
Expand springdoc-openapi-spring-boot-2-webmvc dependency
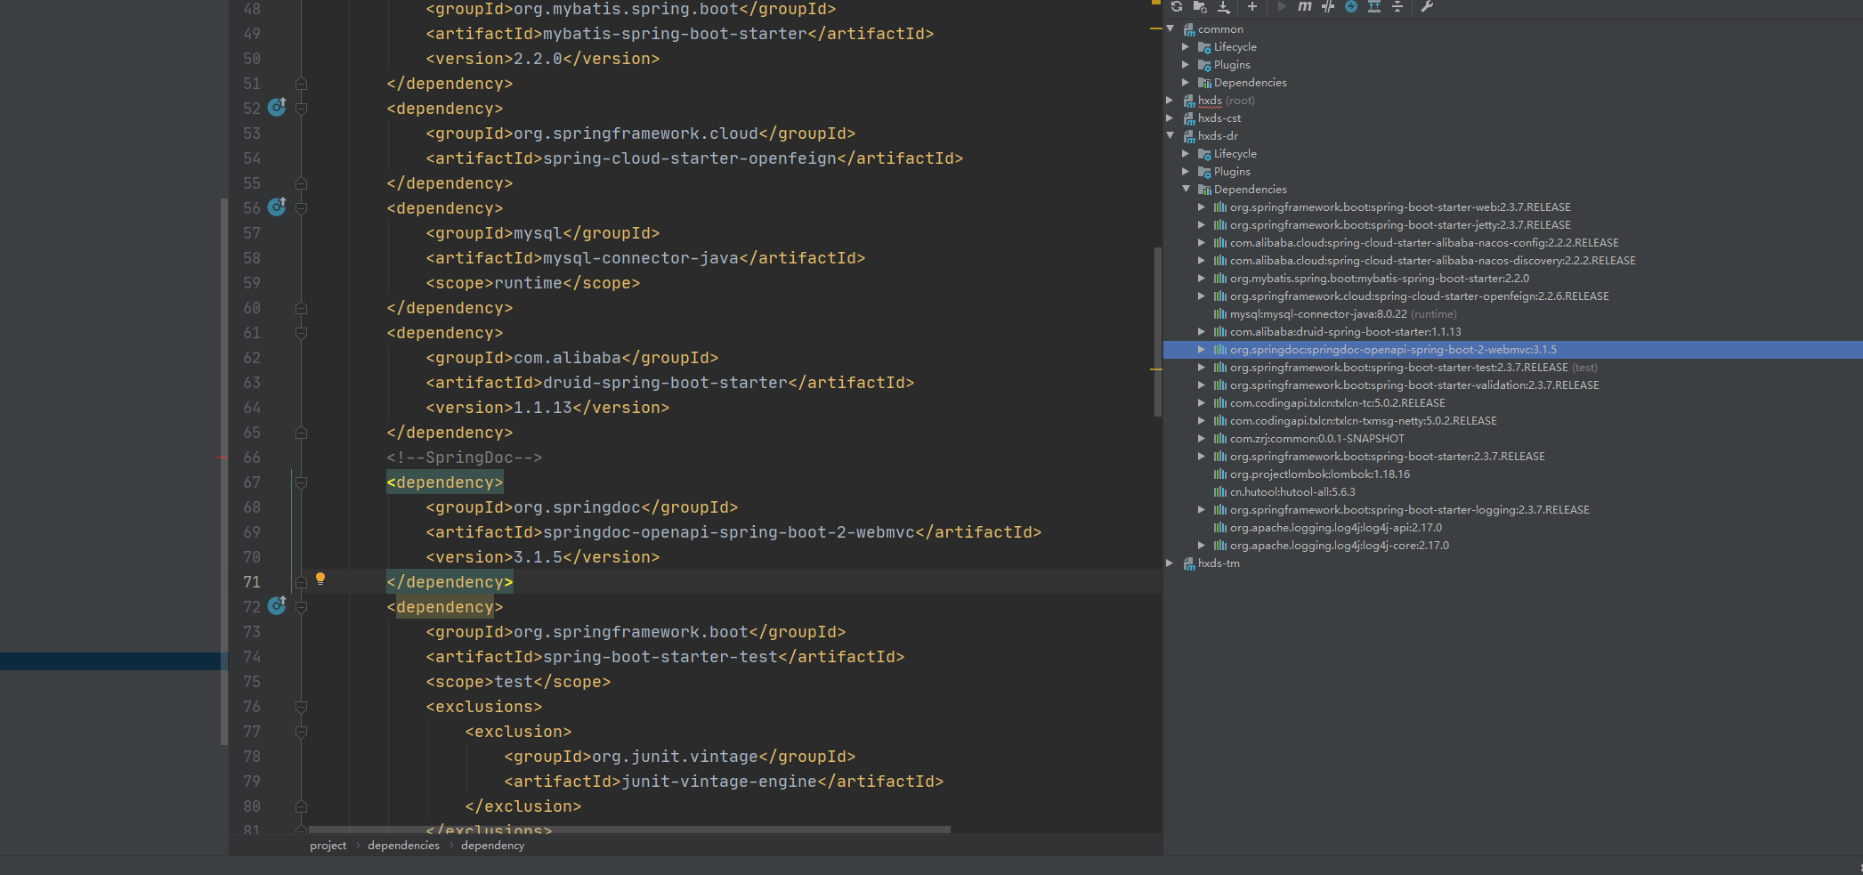coord(1202,350)
